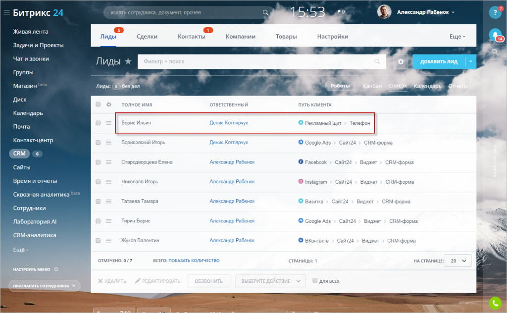Click the green phone call button
Screen dimensions: 507x313
point(495,303)
